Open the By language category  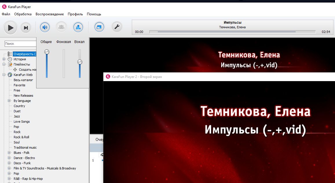[22, 101]
